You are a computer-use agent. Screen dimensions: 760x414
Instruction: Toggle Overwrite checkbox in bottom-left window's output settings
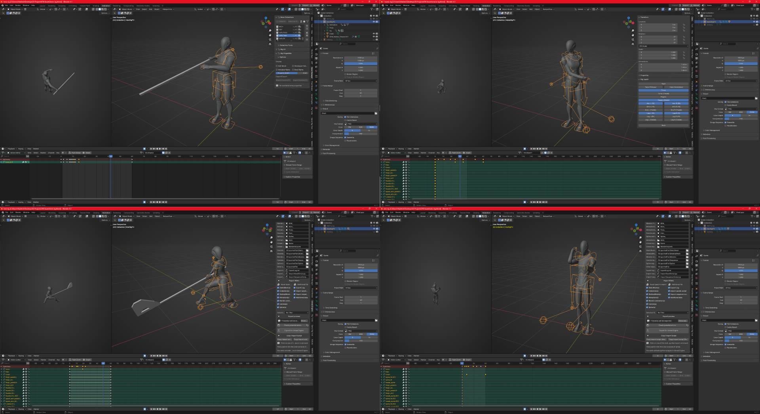tap(345, 344)
